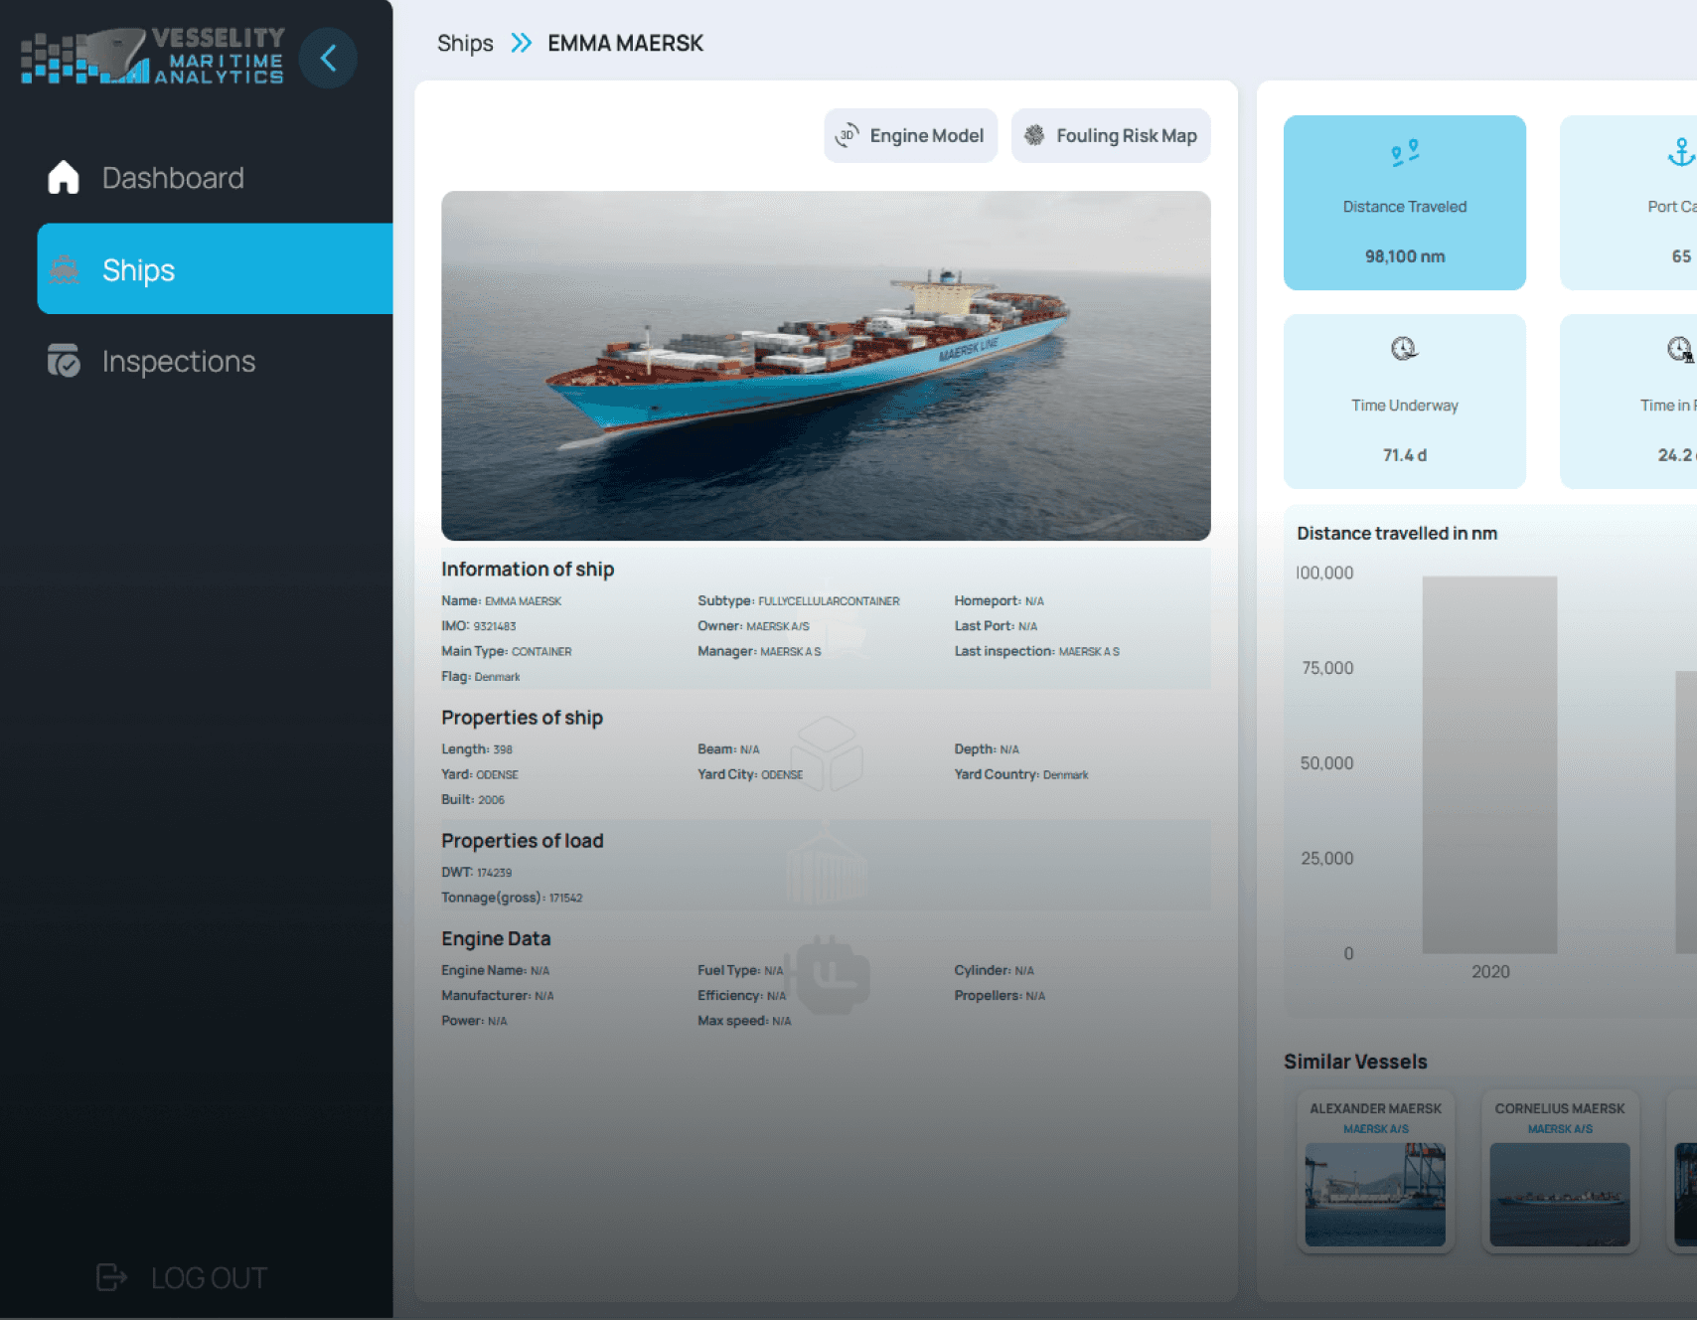Click the IMO 9321483 field

coord(479,626)
